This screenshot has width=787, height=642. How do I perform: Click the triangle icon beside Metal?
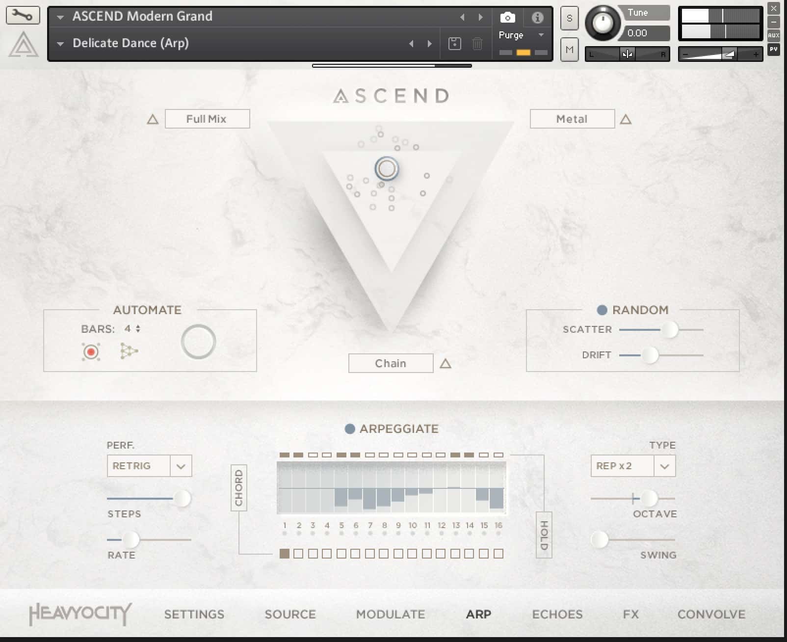click(626, 119)
